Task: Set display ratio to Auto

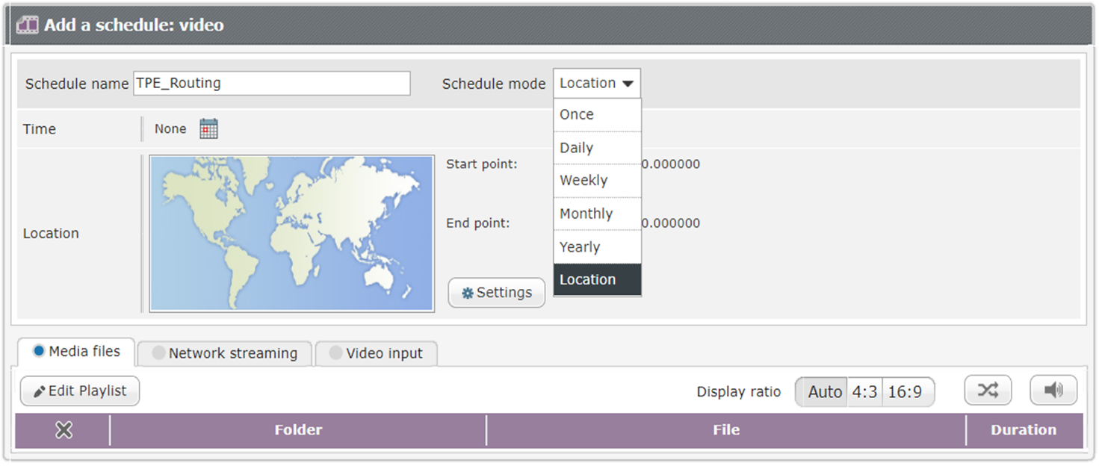Action: (x=823, y=392)
